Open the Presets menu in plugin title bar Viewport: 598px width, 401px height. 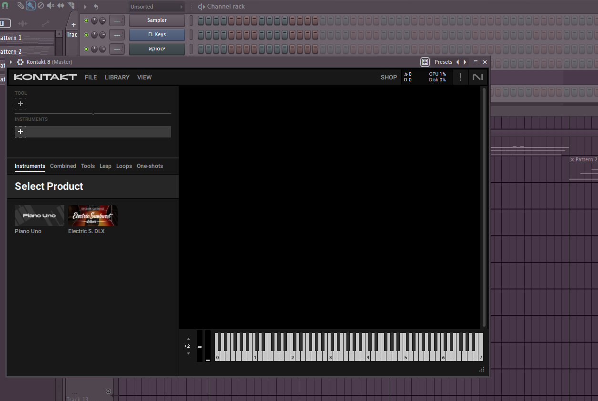click(x=443, y=62)
